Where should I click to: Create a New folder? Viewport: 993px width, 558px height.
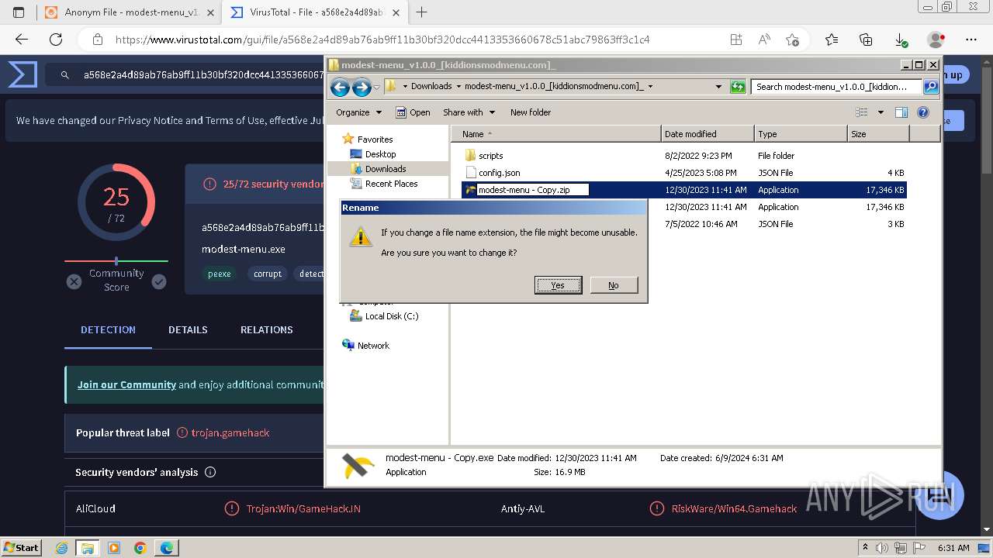coord(531,112)
